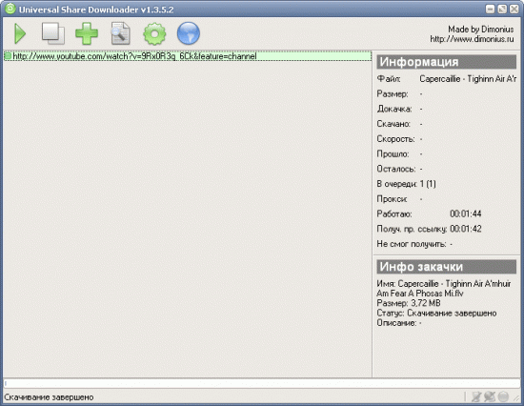
Task: Open the document magnifier search icon
Action: 120,33
